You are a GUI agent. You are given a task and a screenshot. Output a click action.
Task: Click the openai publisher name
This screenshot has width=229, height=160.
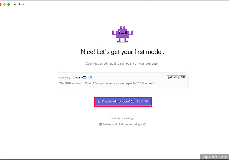(64, 77)
